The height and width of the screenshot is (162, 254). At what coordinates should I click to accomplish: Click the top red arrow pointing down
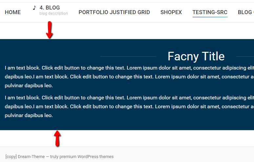(x=49, y=30)
